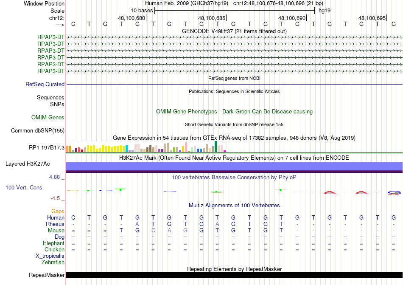Open Multiz Alignments of 100 Vertebrates title
The height and width of the screenshot is (285, 403).
click(234, 205)
